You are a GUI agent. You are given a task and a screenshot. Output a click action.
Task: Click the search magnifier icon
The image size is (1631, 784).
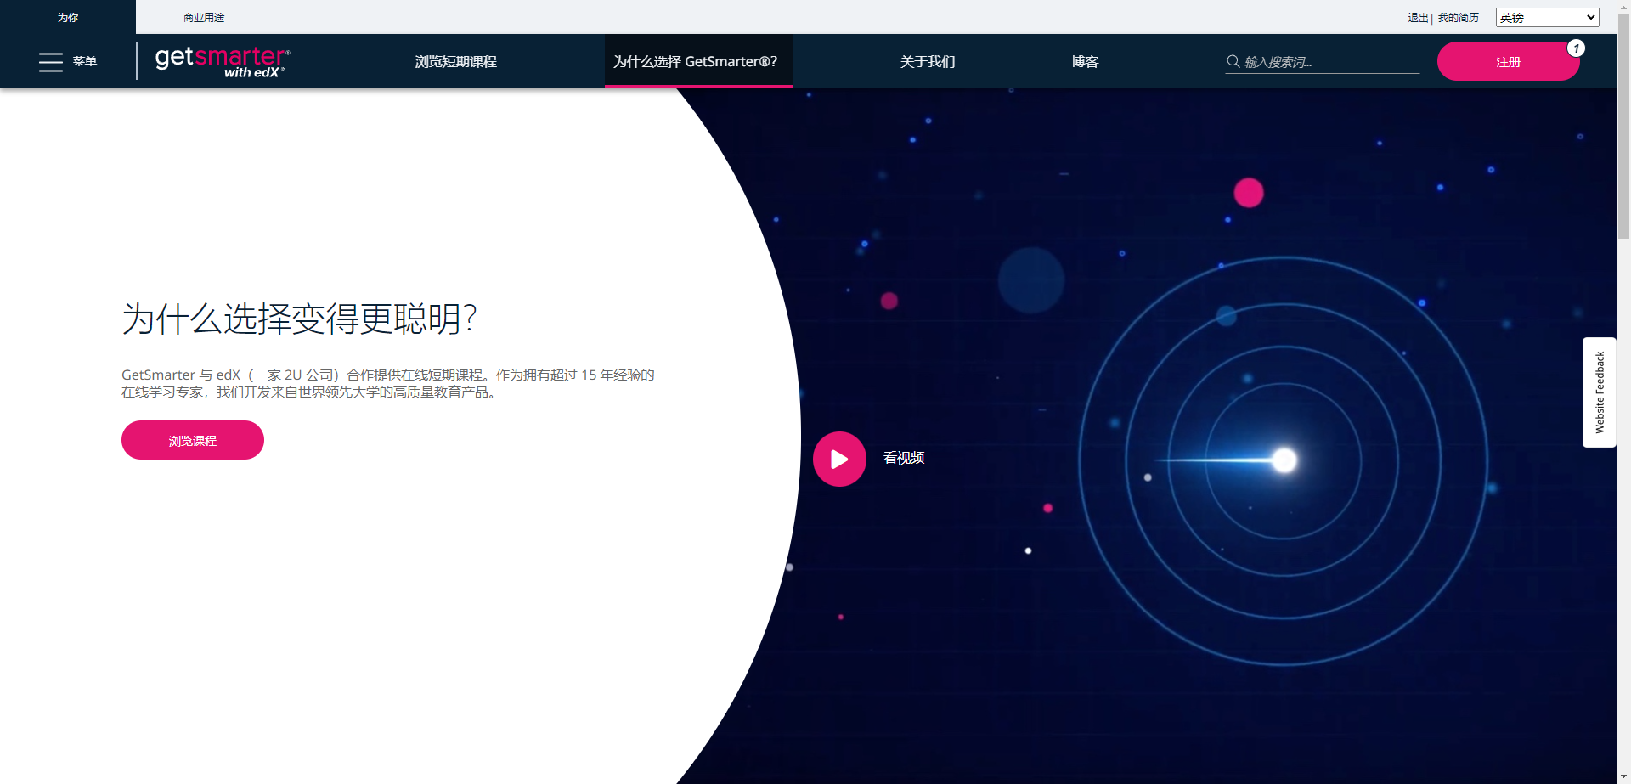tap(1233, 61)
